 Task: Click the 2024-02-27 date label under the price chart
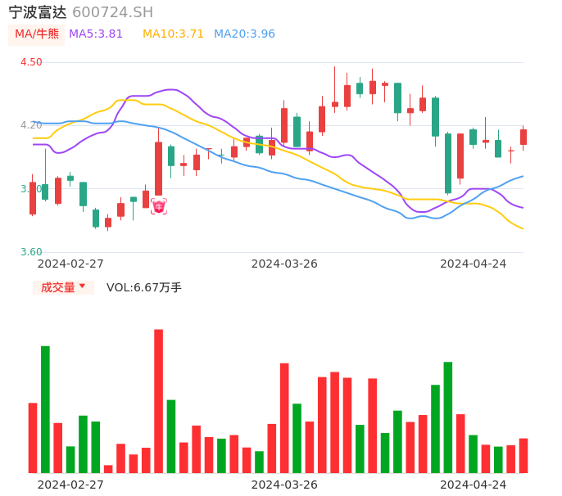coord(70,264)
